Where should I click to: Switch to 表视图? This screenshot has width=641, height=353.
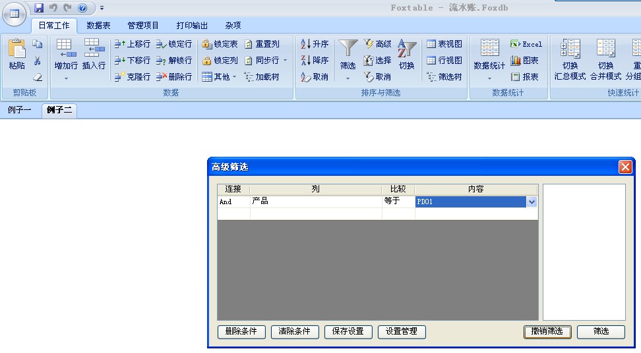(444, 44)
